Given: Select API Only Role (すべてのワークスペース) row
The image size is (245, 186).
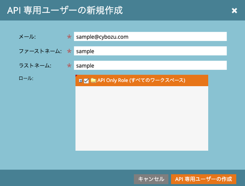Looking at the screenshot, I should click(x=142, y=81).
